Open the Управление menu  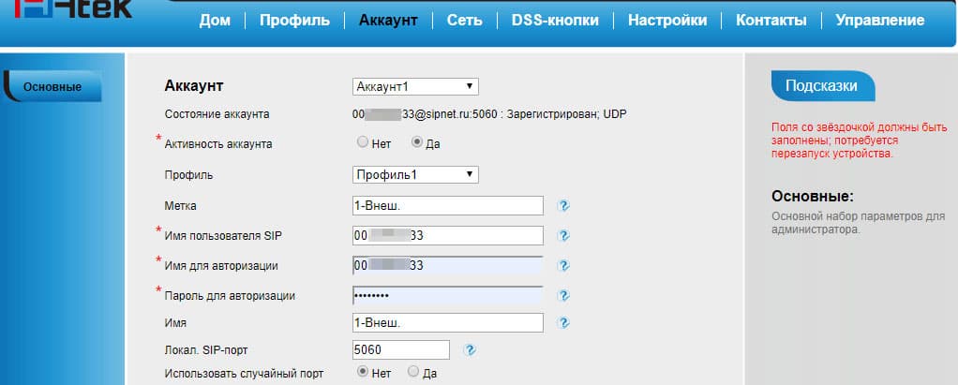tap(880, 20)
